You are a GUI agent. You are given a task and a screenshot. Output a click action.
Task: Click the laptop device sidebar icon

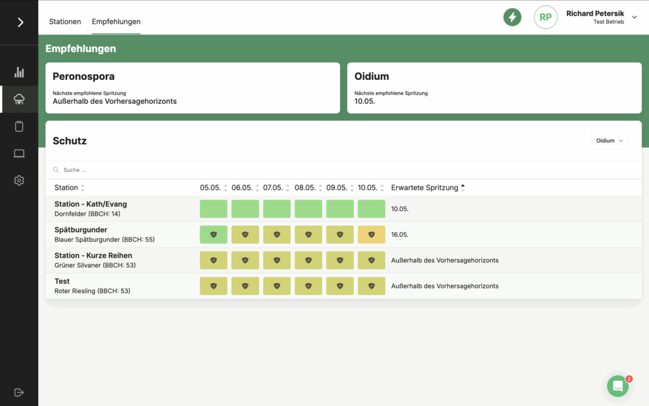click(19, 154)
